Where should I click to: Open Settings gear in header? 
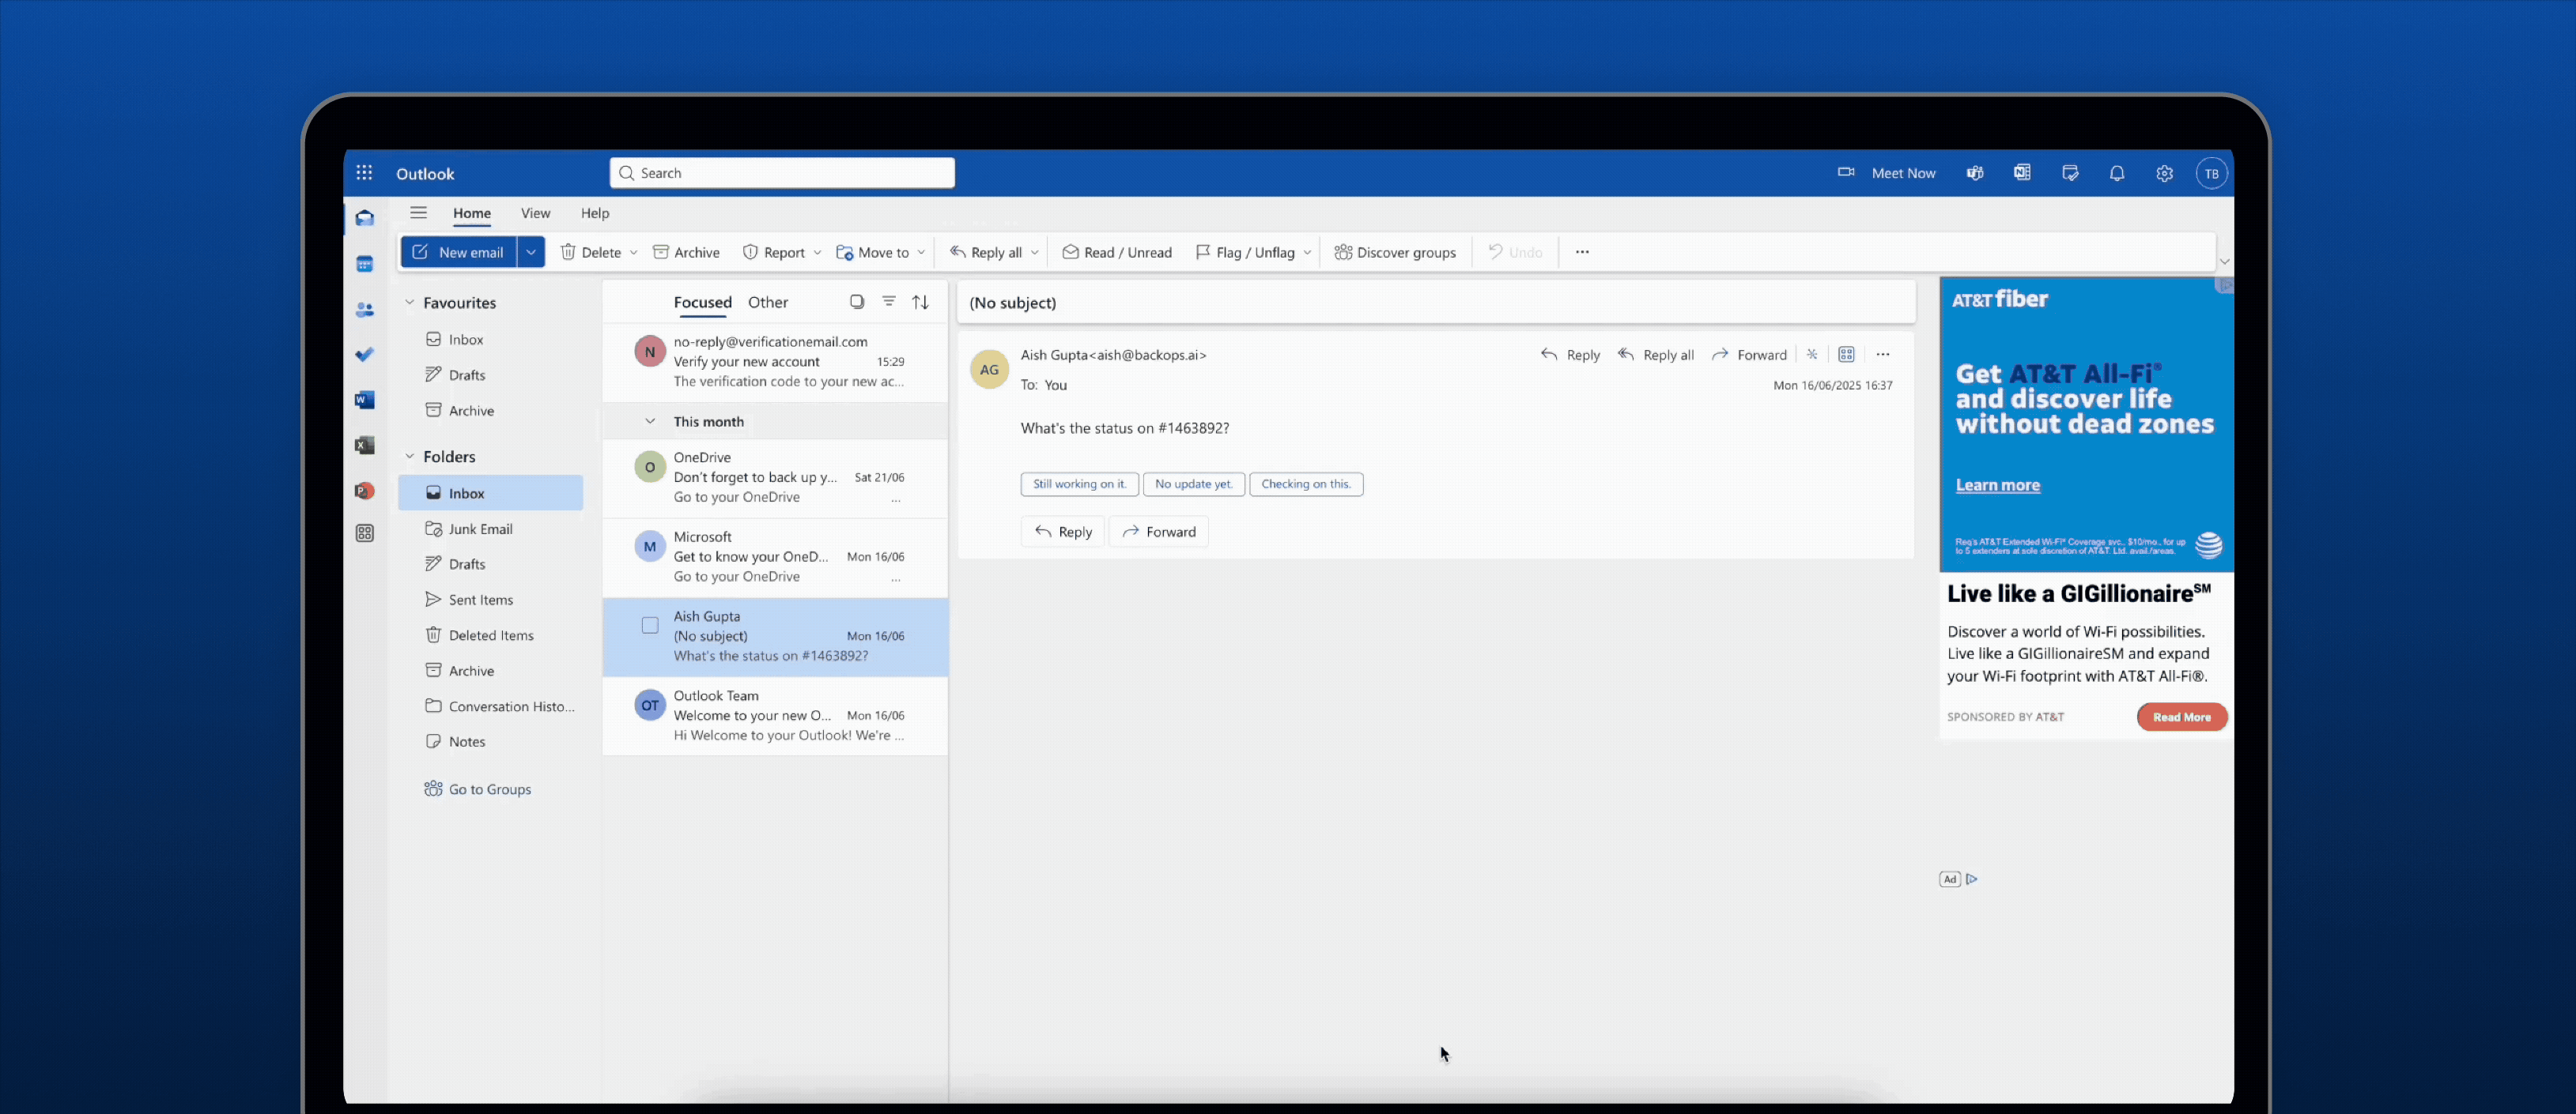(2165, 173)
